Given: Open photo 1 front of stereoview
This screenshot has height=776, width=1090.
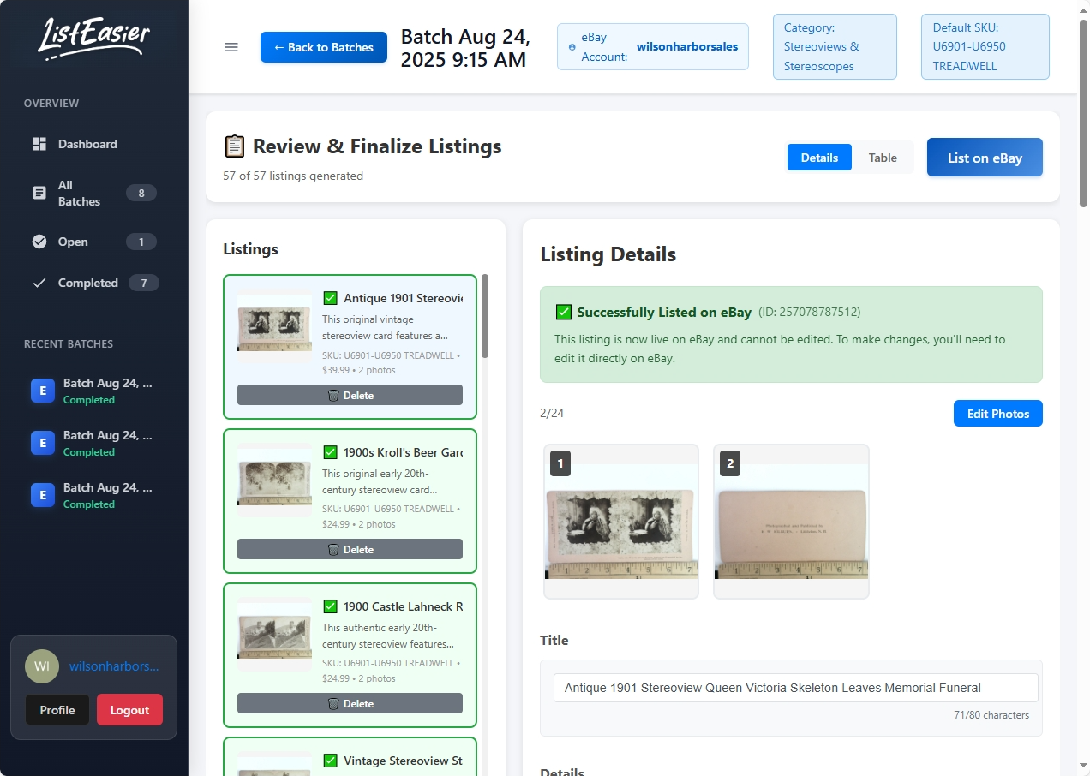Looking at the screenshot, I should [x=621, y=522].
